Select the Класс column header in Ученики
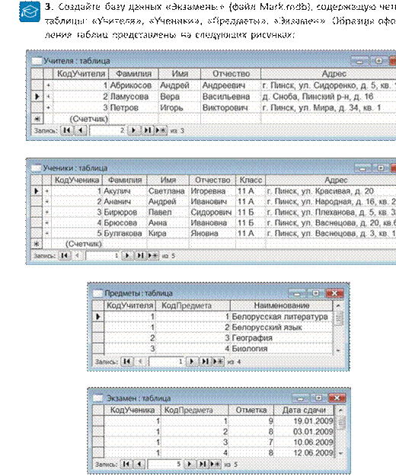The height and width of the screenshot is (476, 396). tap(251, 180)
